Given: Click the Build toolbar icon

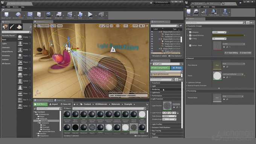Looking at the screenshot, I should pyautogui.click(x=80, y=15).
